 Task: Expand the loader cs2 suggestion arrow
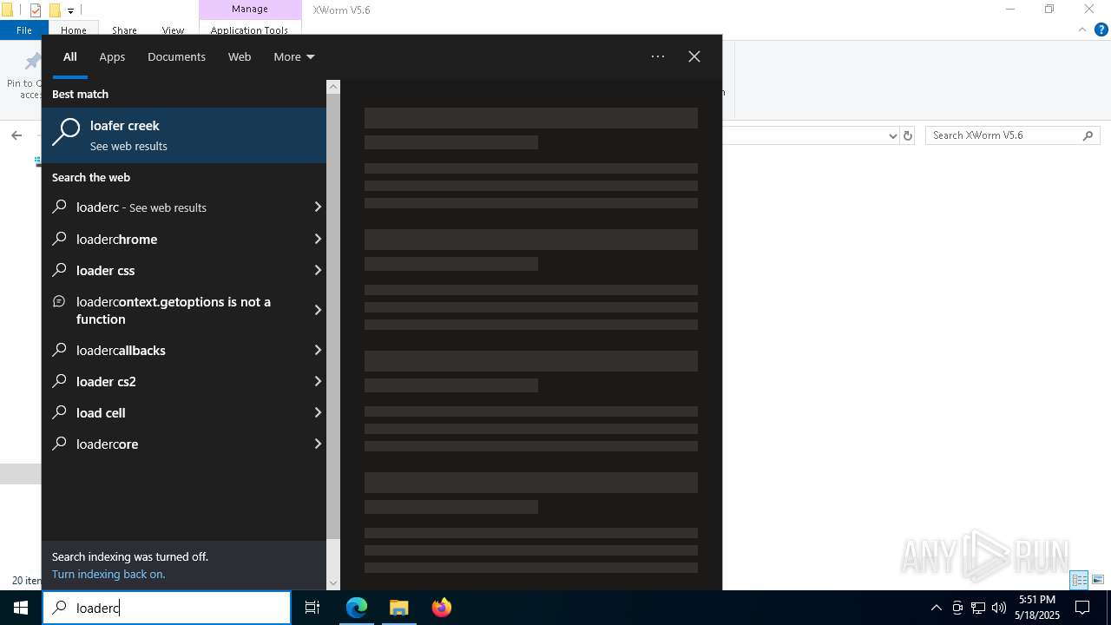click(318, 381)
